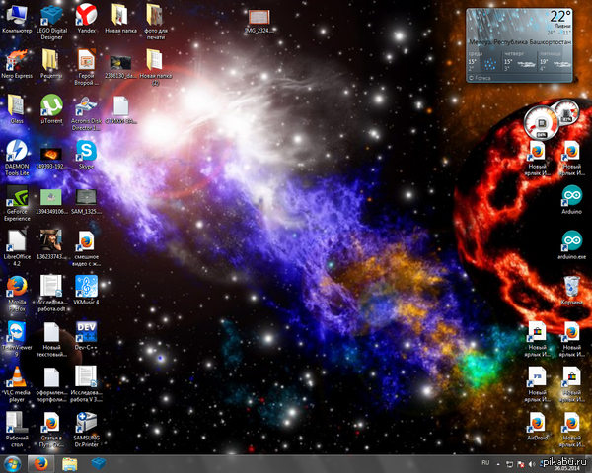
Task: Open the LEGO Digital Designer shortcut
Action: pos(50,17)
